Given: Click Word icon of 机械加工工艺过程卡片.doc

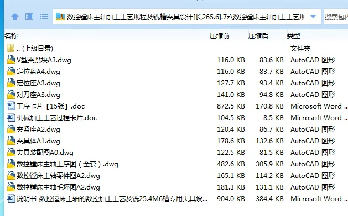Looking at the screenshot, I should coord(11,117).
